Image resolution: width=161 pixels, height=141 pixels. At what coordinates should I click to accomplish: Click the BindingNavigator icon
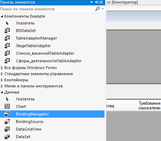(x=7, y=114)
